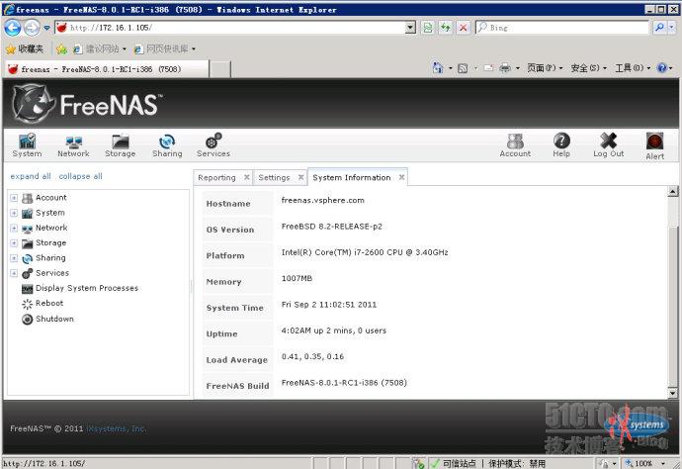Screen dimensions: 682x469
Task: Close the Settings tab
Action: coord(300,177)
